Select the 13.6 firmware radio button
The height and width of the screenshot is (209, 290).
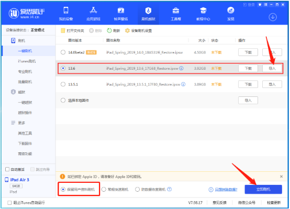(63, 68)
